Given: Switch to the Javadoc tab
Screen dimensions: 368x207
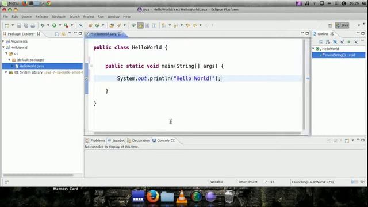Looking at the screenshot, I should coord(116,140).
